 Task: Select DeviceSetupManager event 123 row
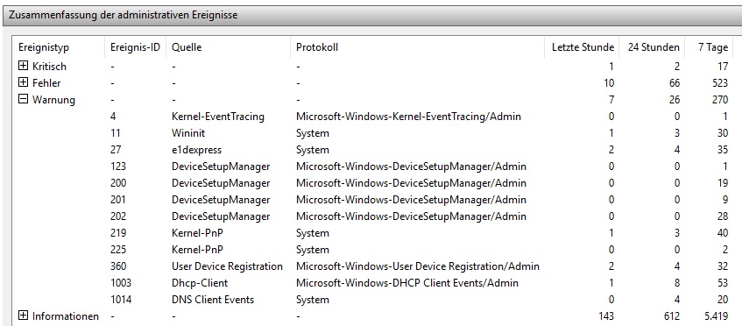click(x=373, y=167)
